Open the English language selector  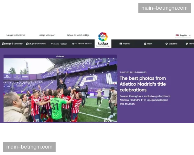(183, 35)
